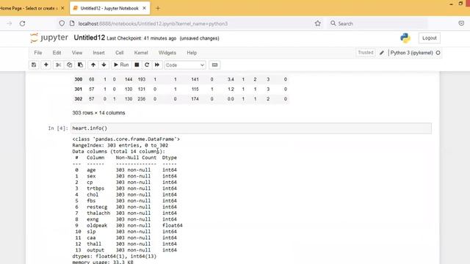Insert a cell below with the plus icon
Screen dimensions: 470x264
click(46, 65)
